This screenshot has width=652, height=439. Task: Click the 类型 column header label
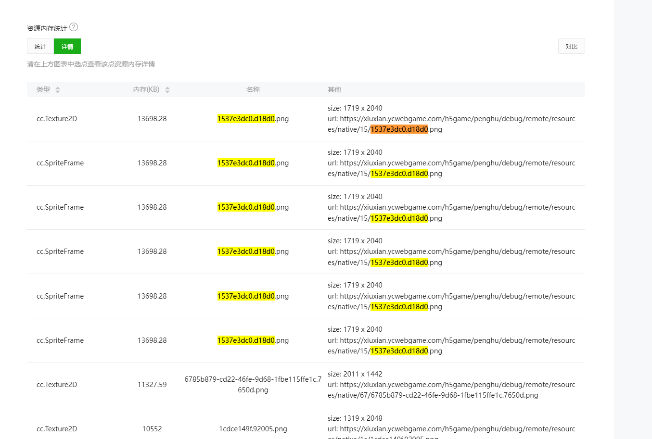(x=43, y=89)
